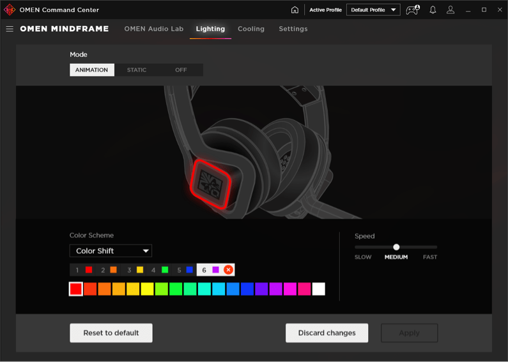Open the Active Profile dropdown
This screenshot has height=362, width=508.
(x=373, y=10)
